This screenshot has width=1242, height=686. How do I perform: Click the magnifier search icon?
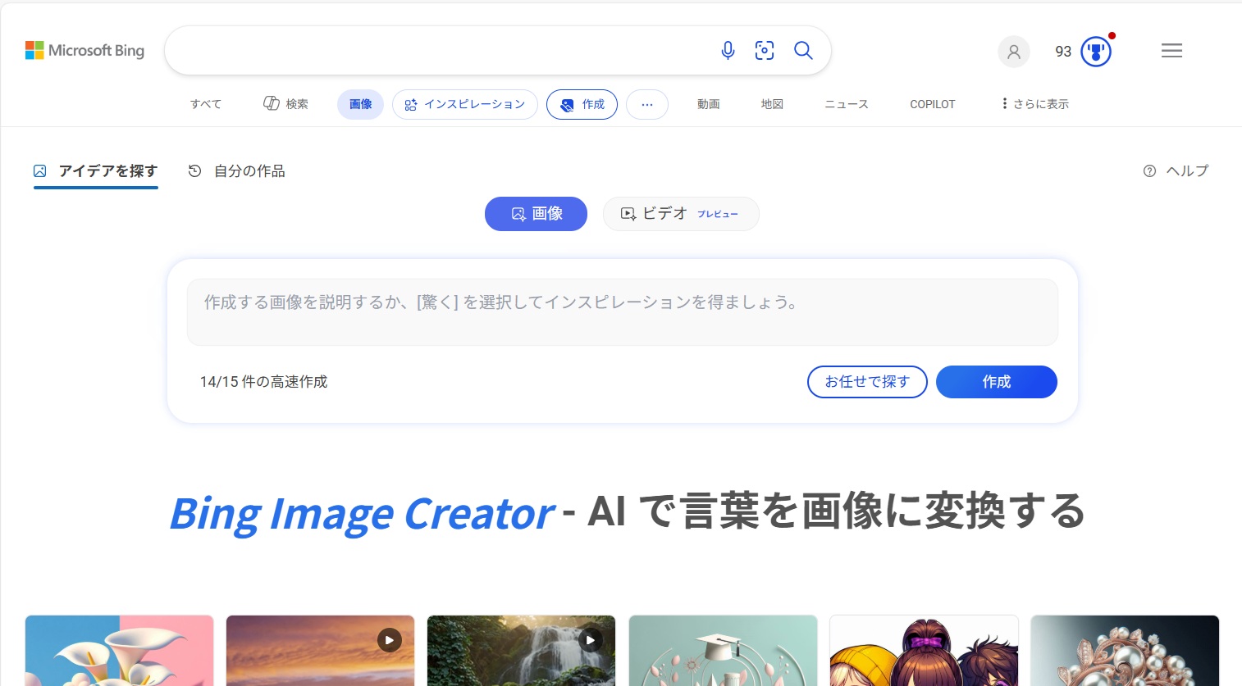(x=804, y=51)
